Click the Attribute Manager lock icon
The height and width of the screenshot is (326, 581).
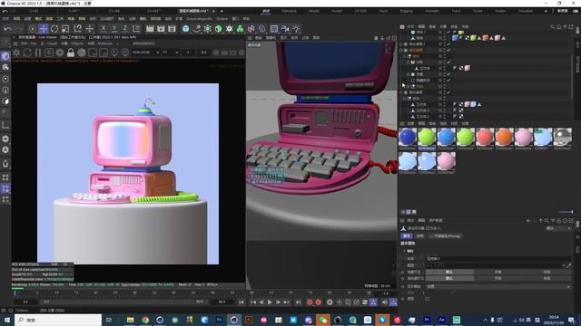559,221
